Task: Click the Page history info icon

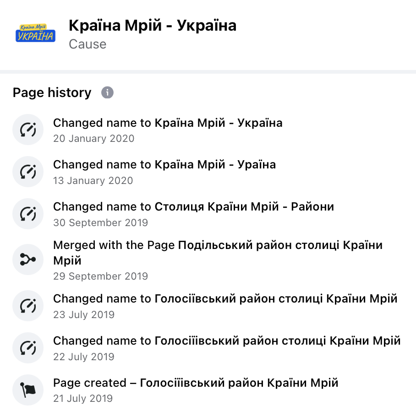Action: click(x=108, y=92)
